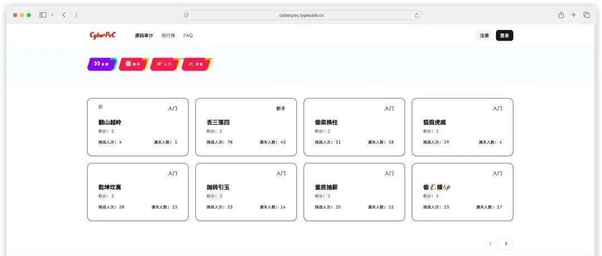Select the red 入门 filter tag
This screenshot has height=256, width=602.
[165, 64]
